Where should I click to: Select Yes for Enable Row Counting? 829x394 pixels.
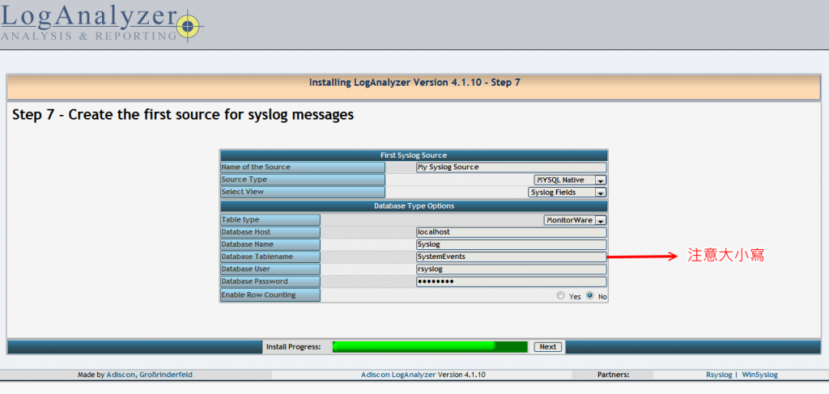[560, 296]
